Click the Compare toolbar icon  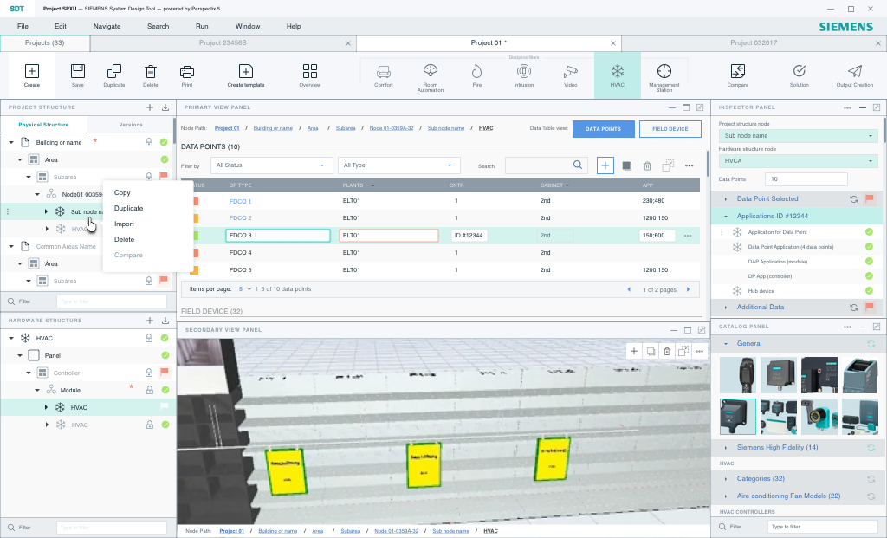tap(738, 71)
